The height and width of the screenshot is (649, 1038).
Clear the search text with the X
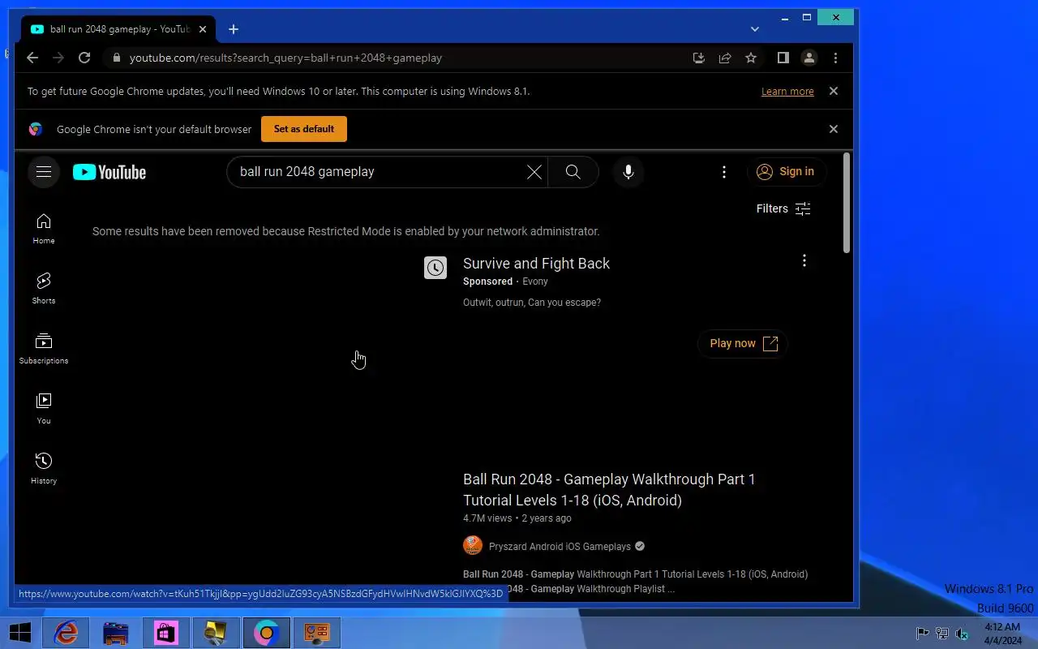pos(534,172)
